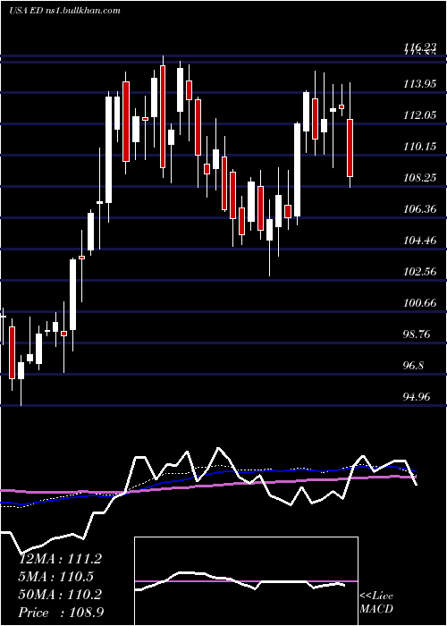Click the 50MA : 110.2 readout

[x=60, y=595]
